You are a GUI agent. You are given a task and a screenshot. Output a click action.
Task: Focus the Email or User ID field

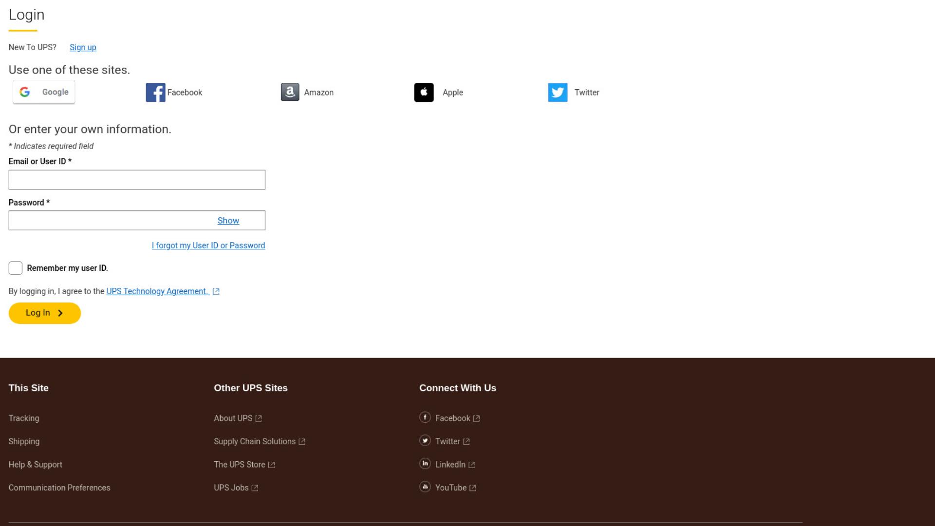[137, 180]
